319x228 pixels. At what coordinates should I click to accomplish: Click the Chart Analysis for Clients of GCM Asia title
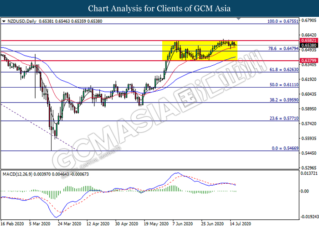point(159,9)
